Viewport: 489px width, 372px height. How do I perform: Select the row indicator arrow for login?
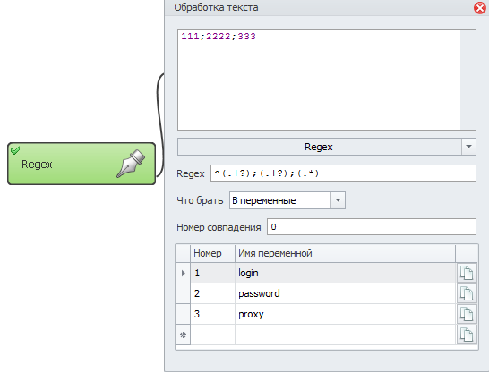183,273
